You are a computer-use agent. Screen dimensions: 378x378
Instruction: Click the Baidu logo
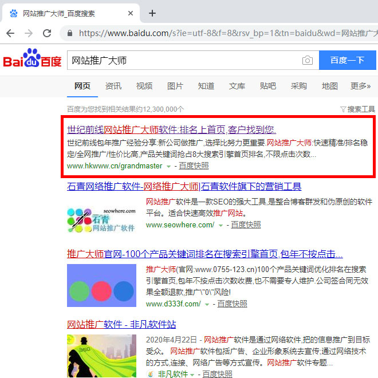click(x=32, y=58)
